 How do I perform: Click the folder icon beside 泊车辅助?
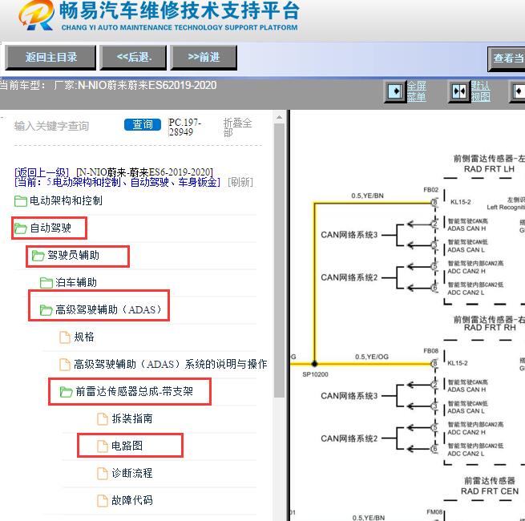click(x=46, y=283)
